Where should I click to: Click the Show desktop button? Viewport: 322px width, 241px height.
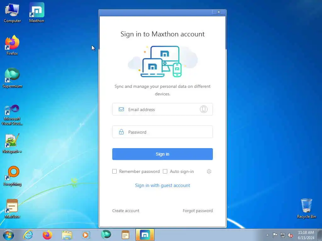319,235
